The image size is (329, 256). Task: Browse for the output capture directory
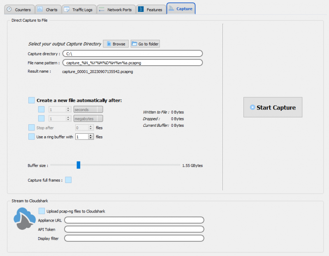click(116, 44)
